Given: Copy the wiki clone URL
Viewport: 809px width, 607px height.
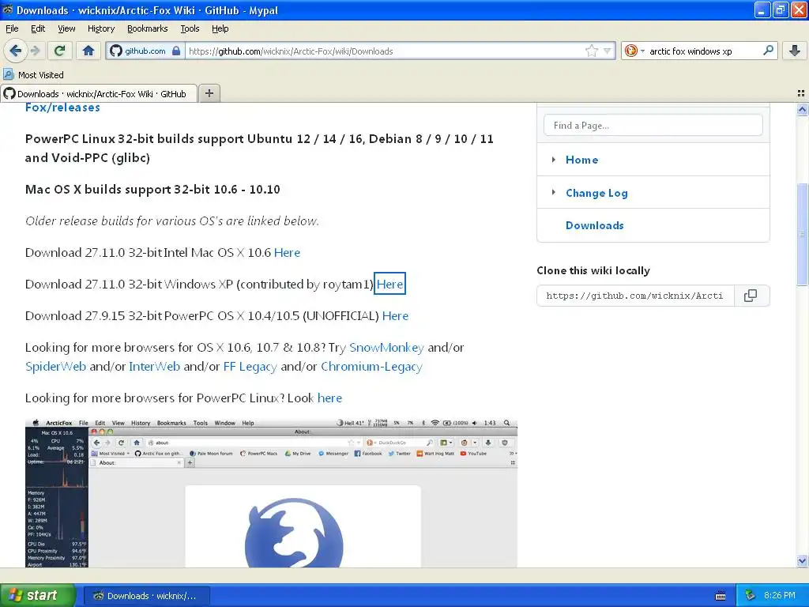Looking at the screenshot, I should (751, 296).
